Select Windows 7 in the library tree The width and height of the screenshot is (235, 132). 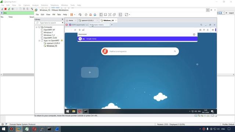click(48, 33)
